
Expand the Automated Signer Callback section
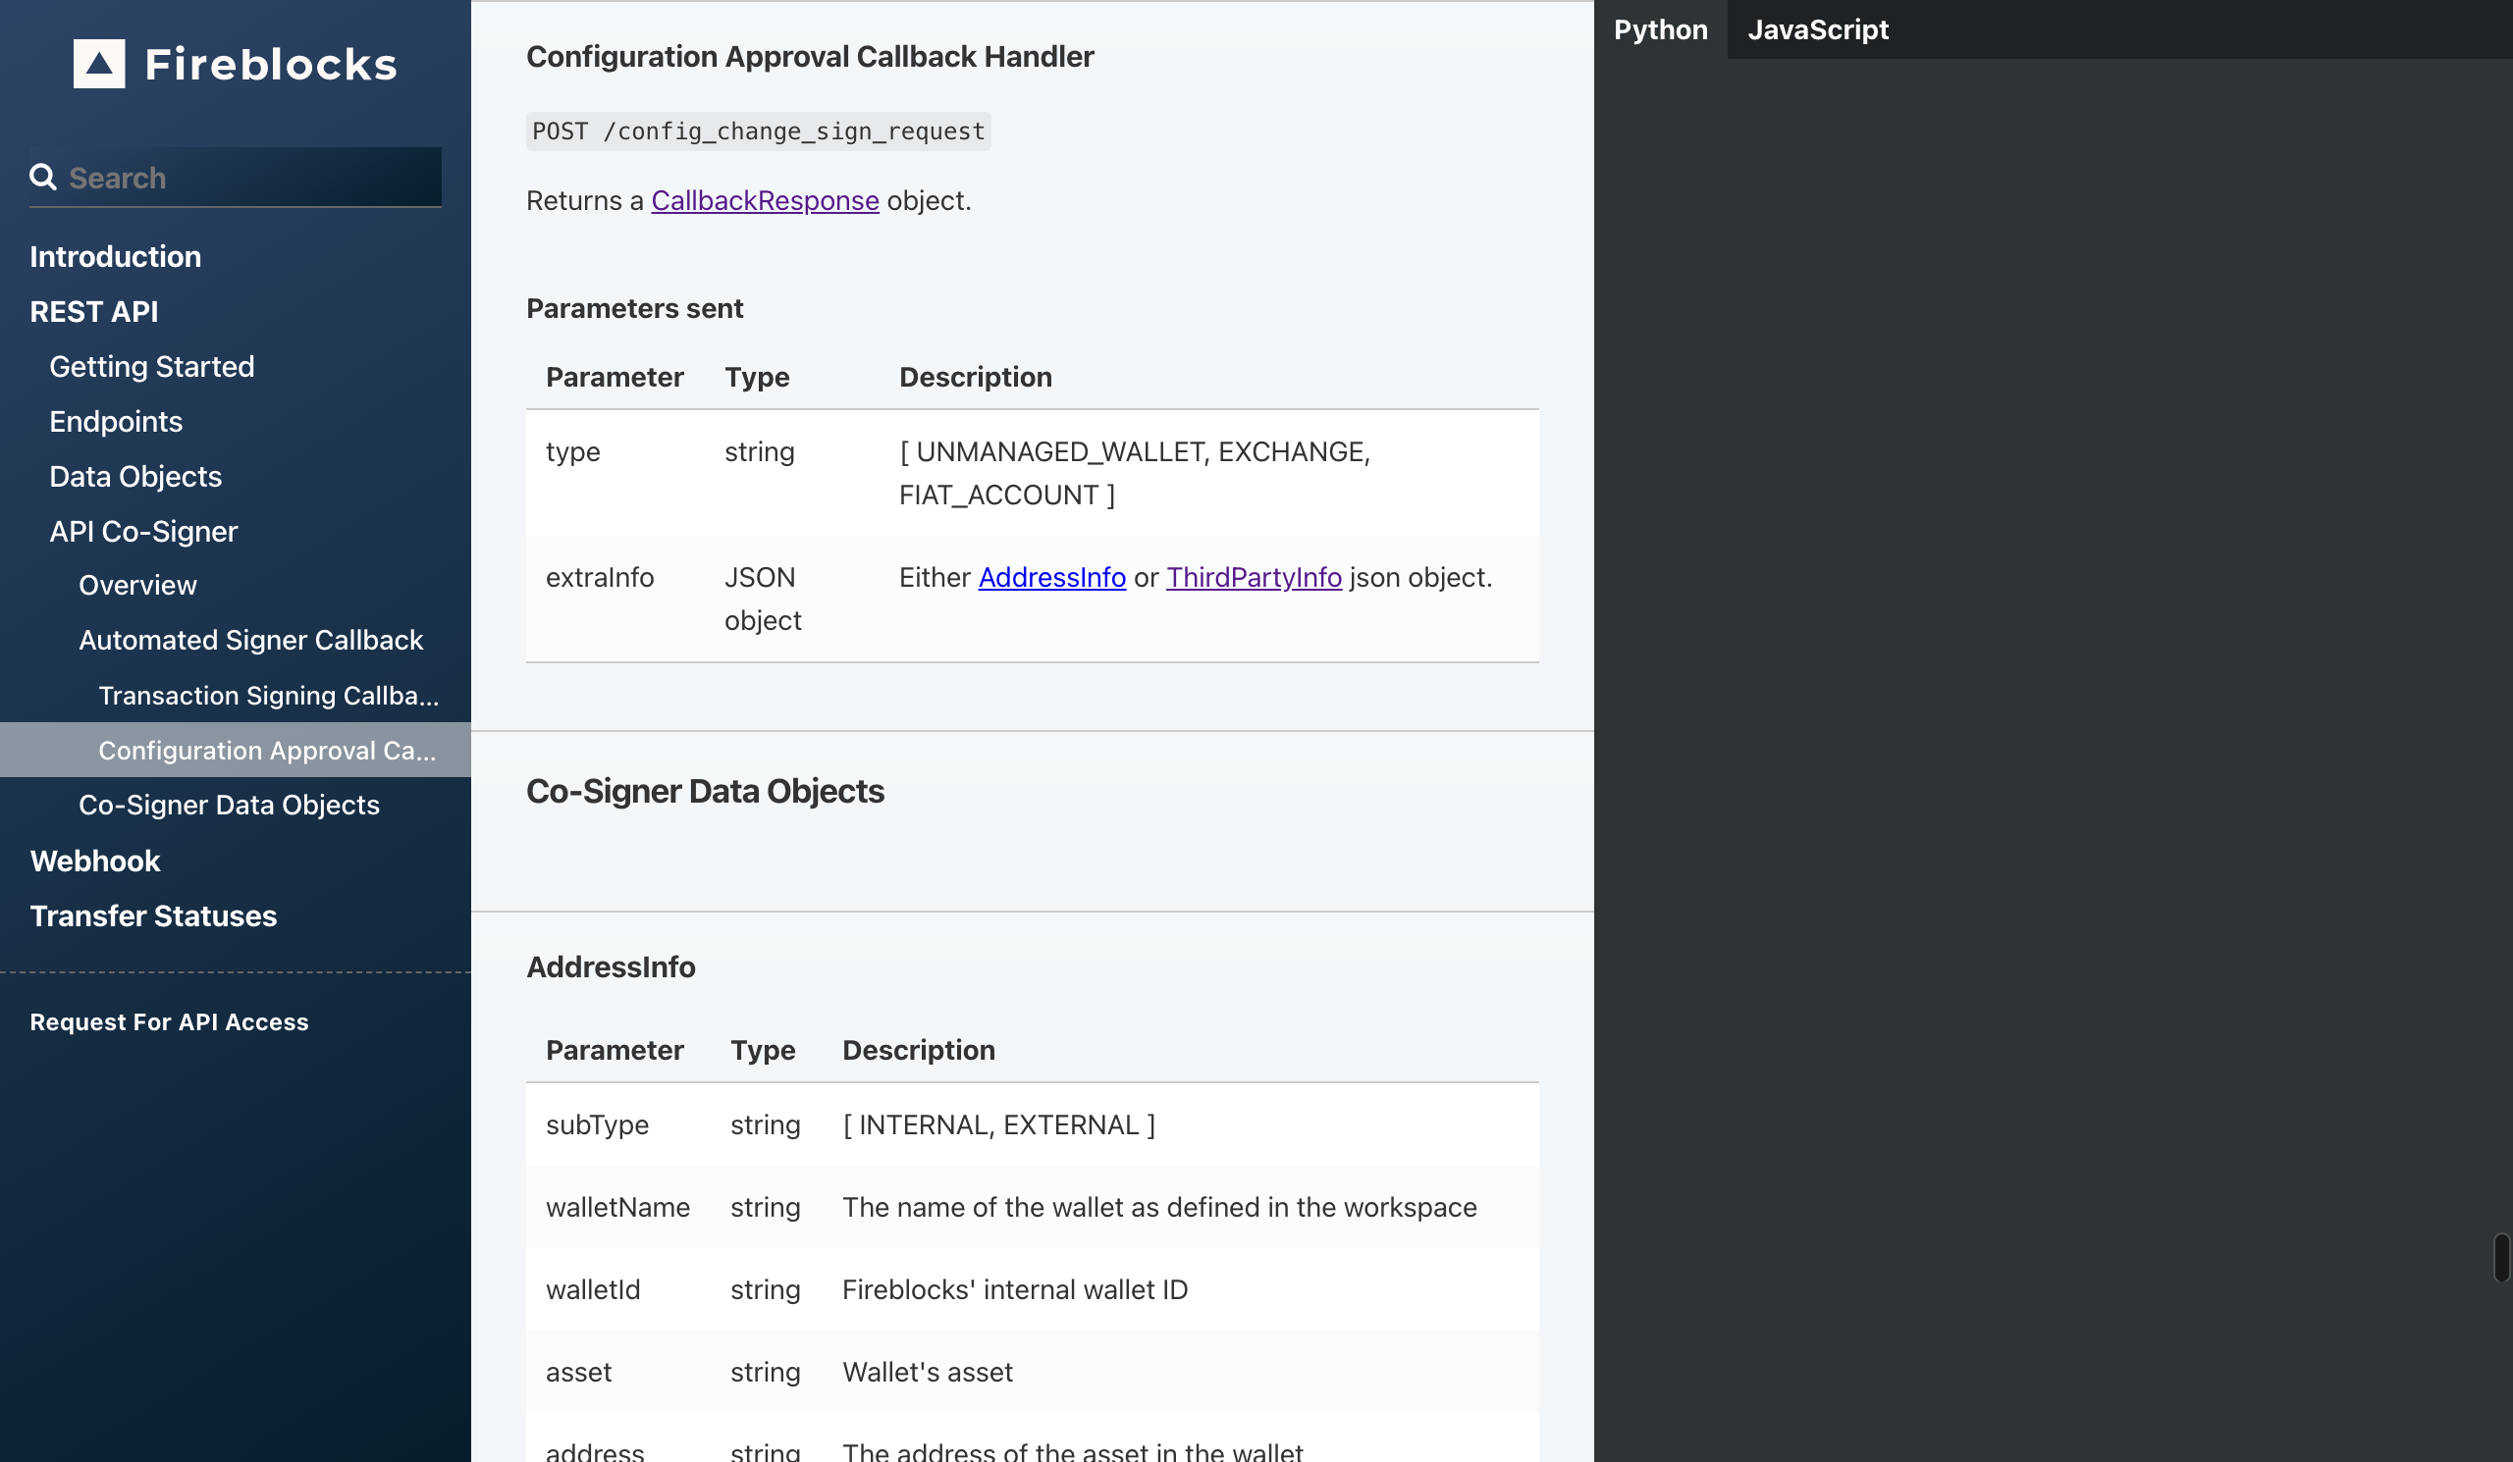pos(250,639)
